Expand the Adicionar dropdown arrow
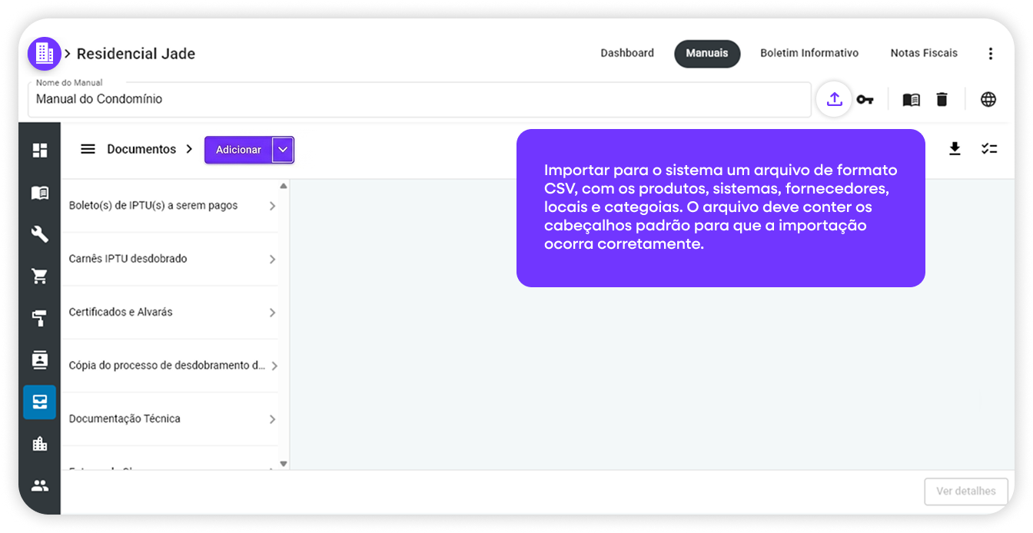This screenshot has width=1033, height=533. (282, 149)
